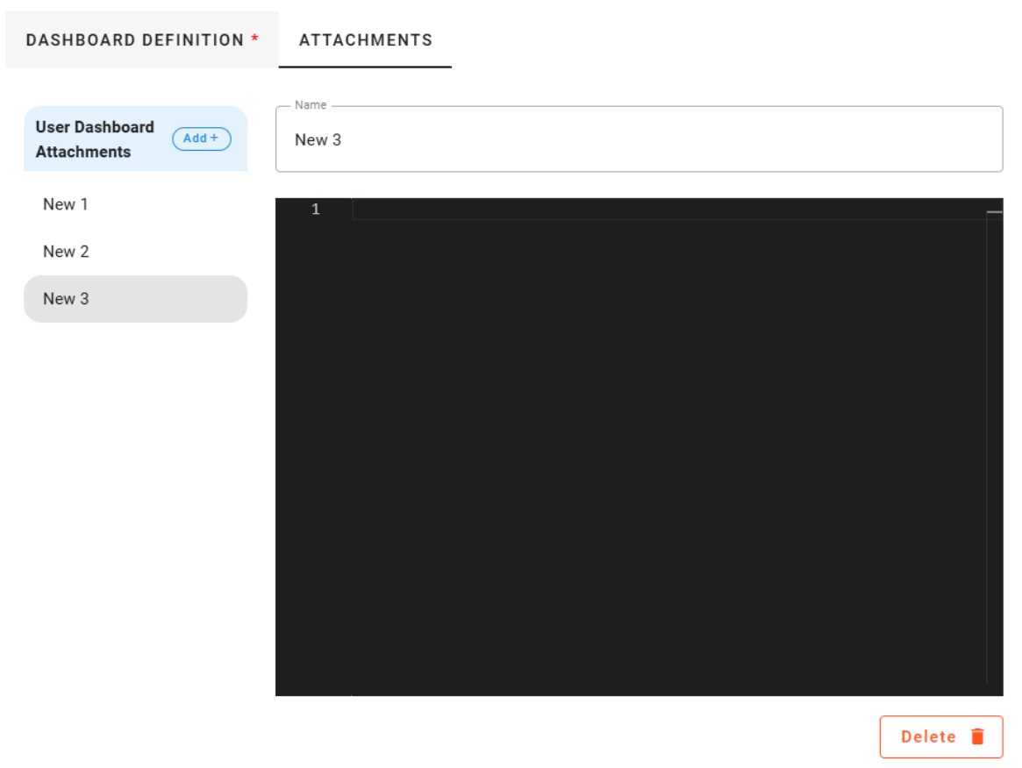Click the User Dashboard Attachments header
Screen dimensions: 1022x768
point(93,139)
